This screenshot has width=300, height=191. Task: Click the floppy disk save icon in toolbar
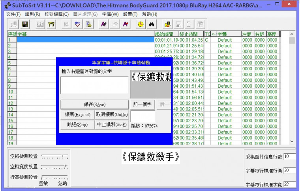(x=25, y=24)
